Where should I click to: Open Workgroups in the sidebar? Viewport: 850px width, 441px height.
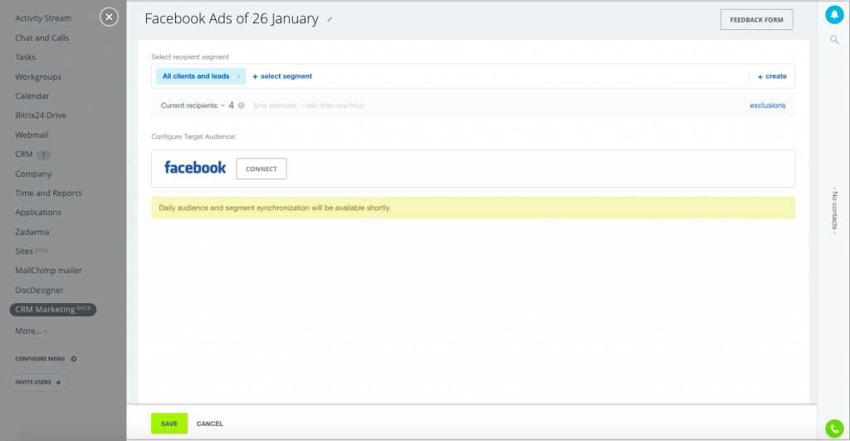38,77
